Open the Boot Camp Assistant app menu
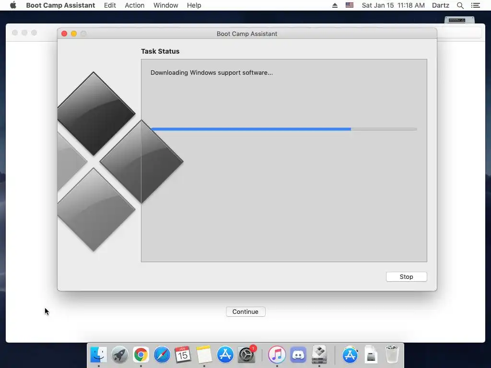 coord(60,5)
